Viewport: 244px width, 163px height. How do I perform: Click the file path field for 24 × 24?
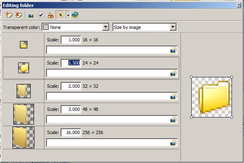coord(112,73)
